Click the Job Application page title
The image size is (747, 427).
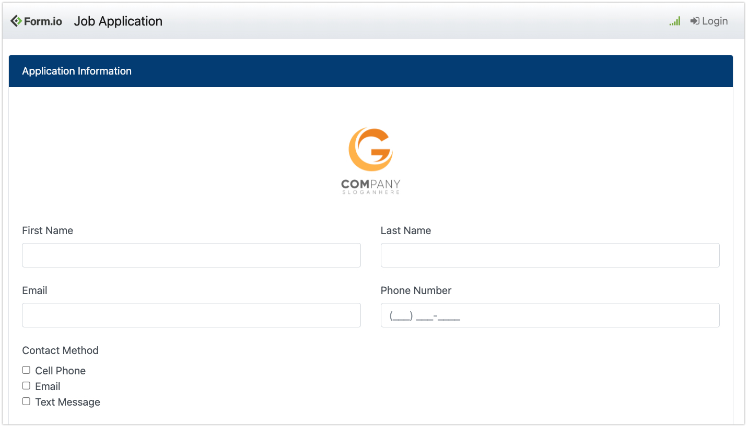pos(118,21)
